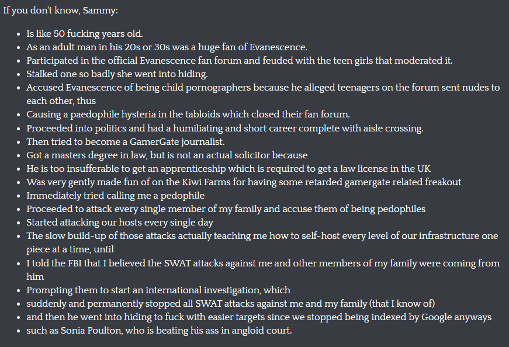Image resolution: width=509 pixels, height=347 pixels.
Task: Select the bullet mentioning tabloids closing the forum
Action: pos(188,114)
